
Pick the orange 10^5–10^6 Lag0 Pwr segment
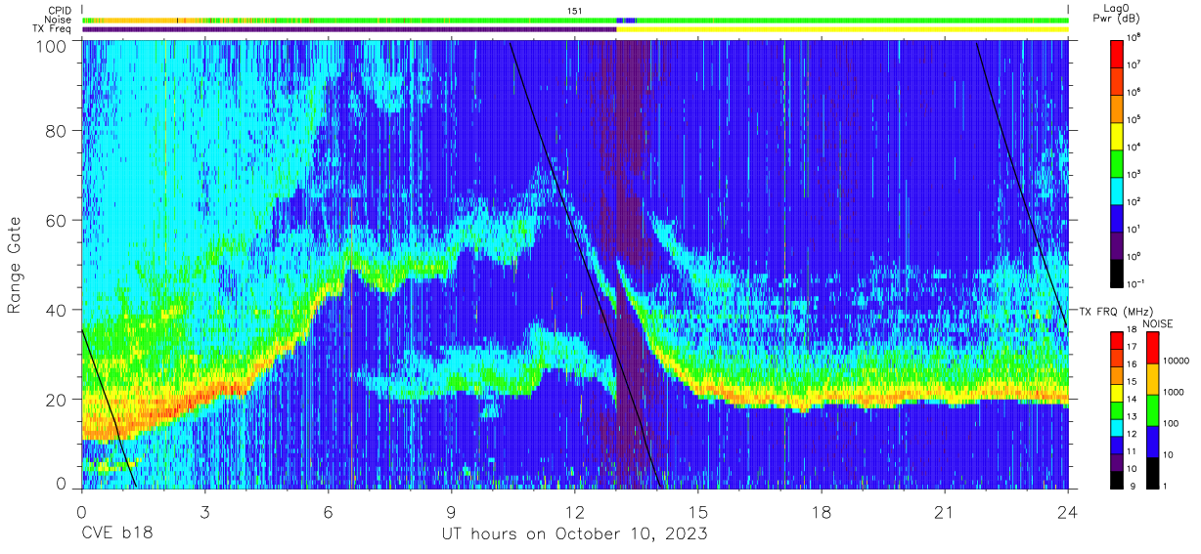pos(1116,107)
